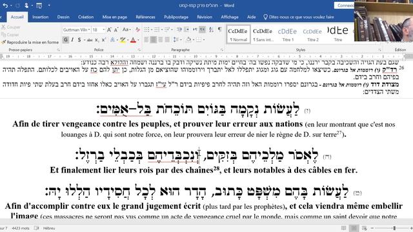Open the Publipostage tab
Image resolution: width=413 pixels, height=232 pixels.
pos(176,17)
